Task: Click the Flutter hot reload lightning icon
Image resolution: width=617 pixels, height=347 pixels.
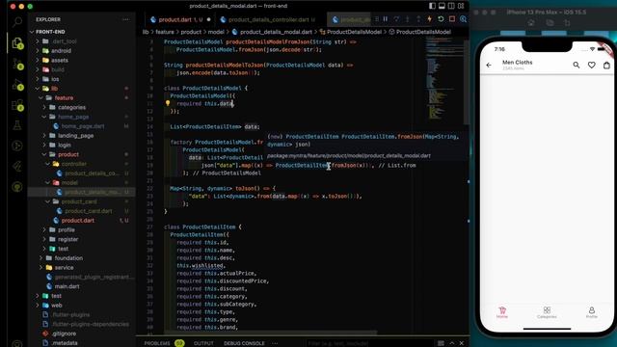Action: (429, 19)
